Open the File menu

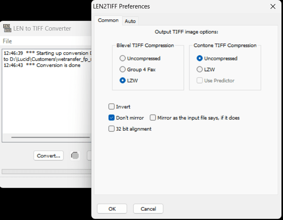click(x=7, y=41)
